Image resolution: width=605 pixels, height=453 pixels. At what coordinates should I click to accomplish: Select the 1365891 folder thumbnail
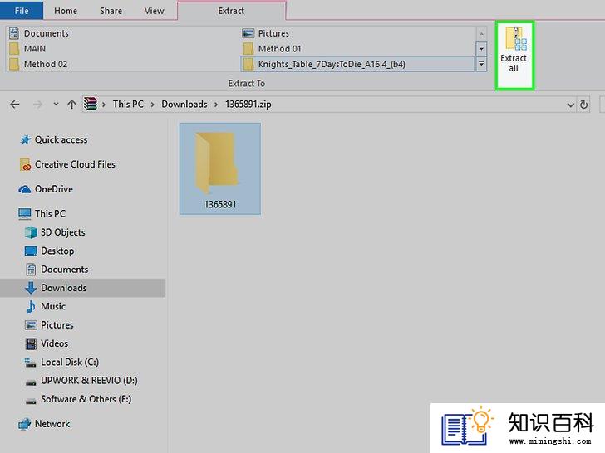pos(220,168)
